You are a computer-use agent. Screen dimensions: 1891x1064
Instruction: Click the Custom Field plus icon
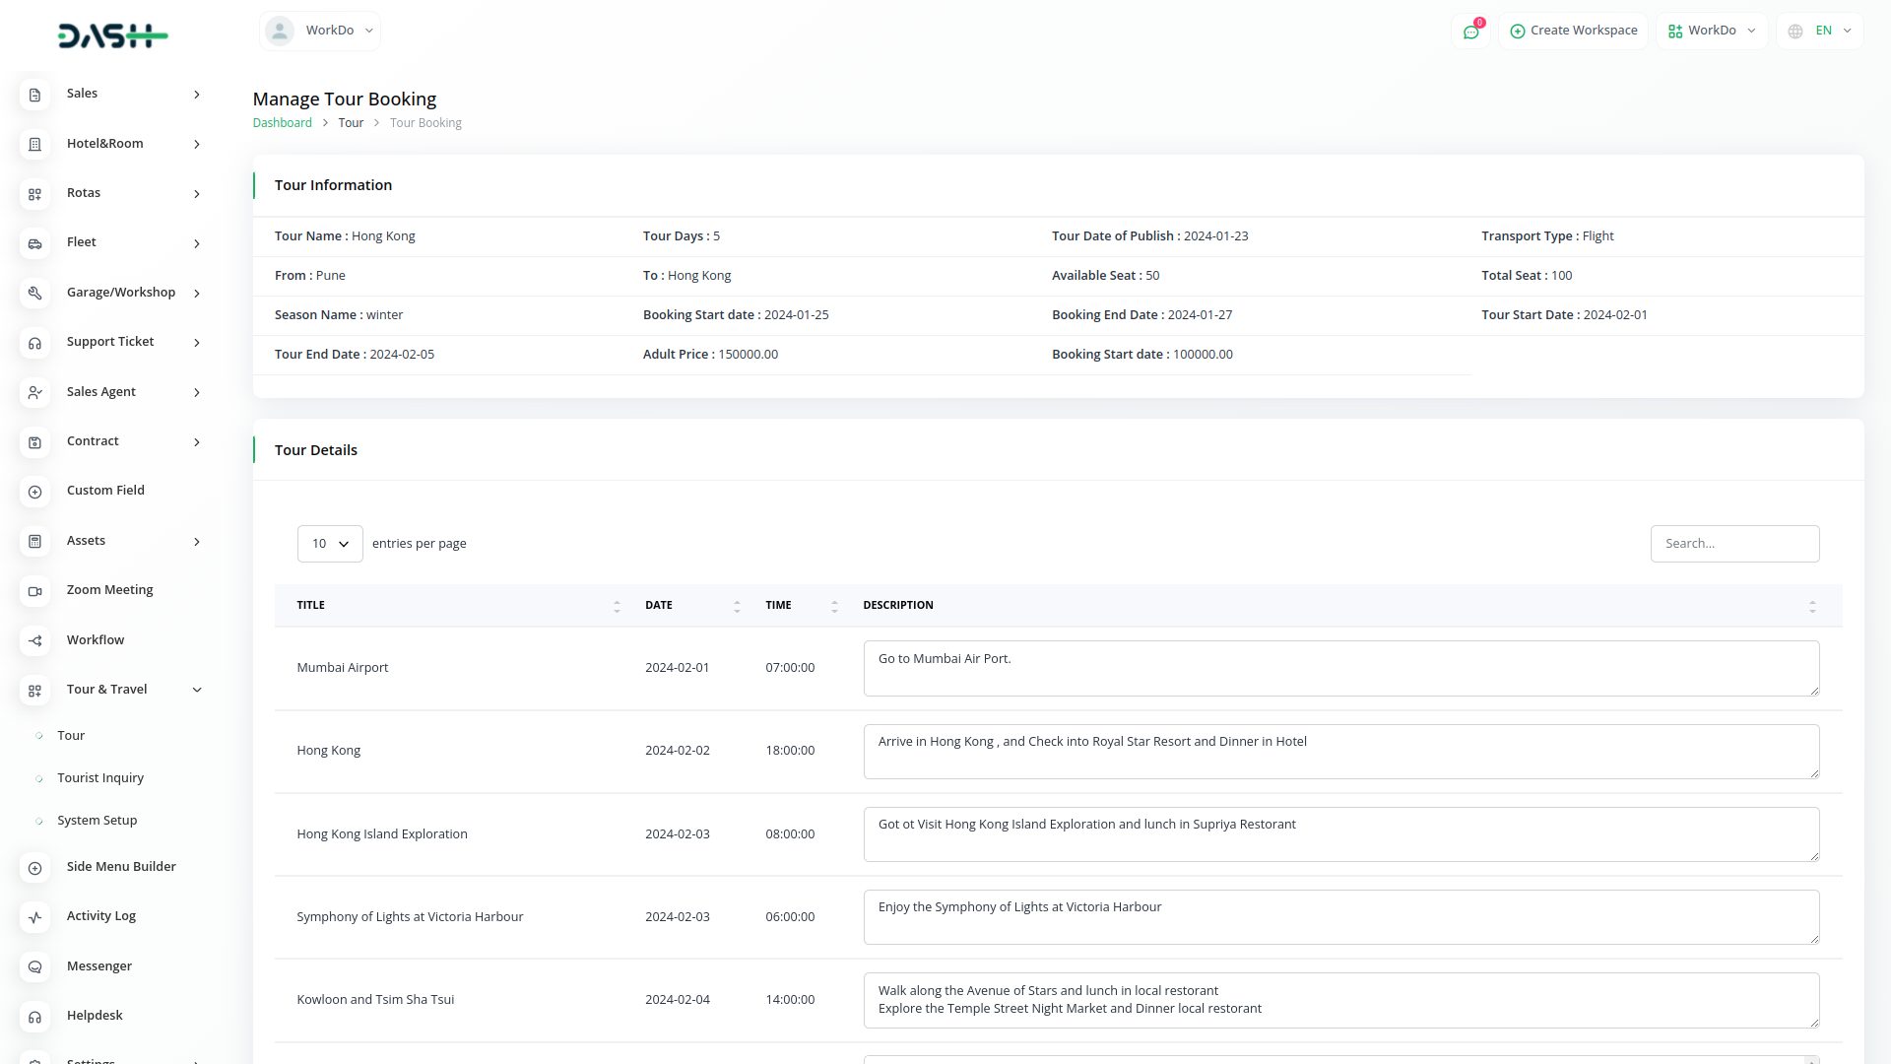pos(34,492)
